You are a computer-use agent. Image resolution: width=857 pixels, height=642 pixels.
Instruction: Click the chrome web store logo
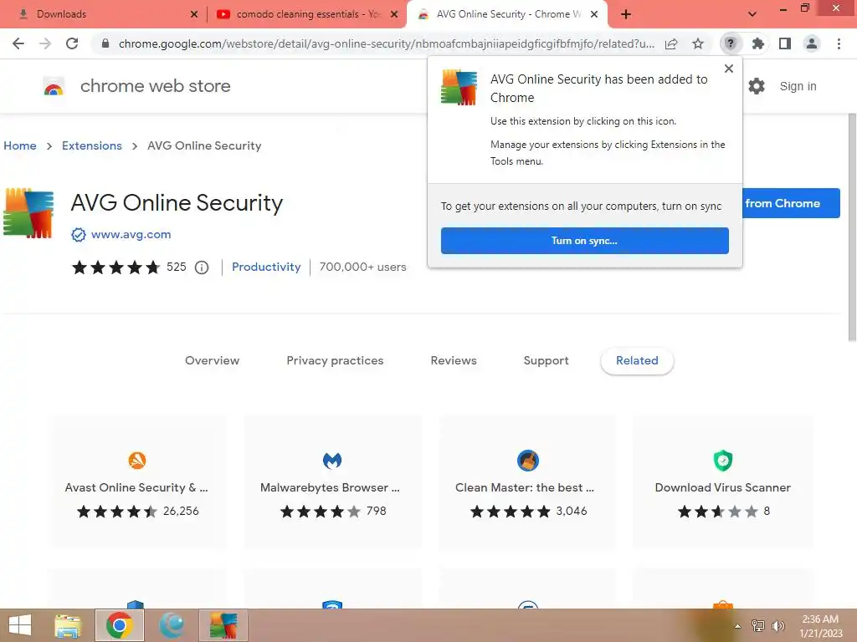coord(54,86)
